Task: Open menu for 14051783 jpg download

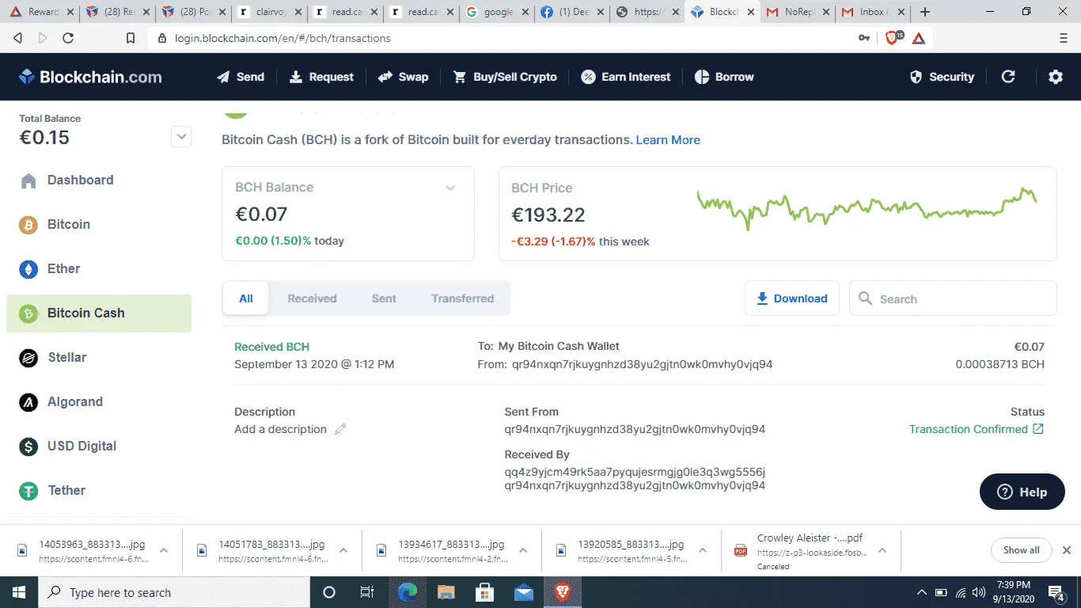Action: [x=343, y=550]
